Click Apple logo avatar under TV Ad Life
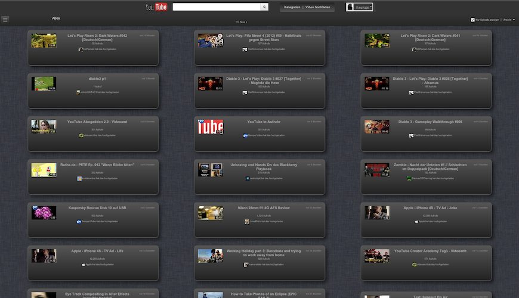The image size is (519, 298). (84, 265)
